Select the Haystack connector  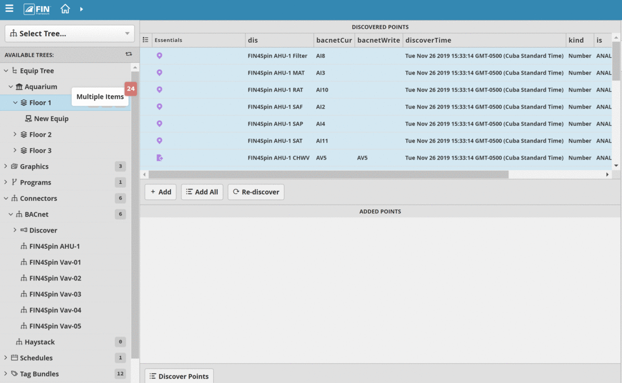click(39, 342)
